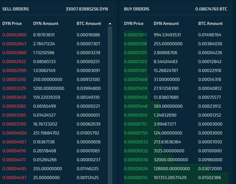
Task: Click sell amount 250.00000000 DYN
Action: pyautogui.click(x=48, y=79)
